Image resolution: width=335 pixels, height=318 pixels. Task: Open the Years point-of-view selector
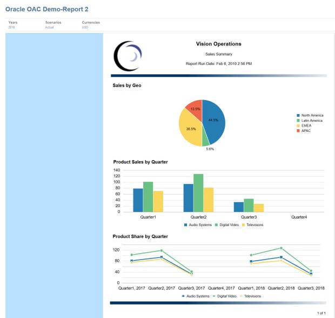12,25
